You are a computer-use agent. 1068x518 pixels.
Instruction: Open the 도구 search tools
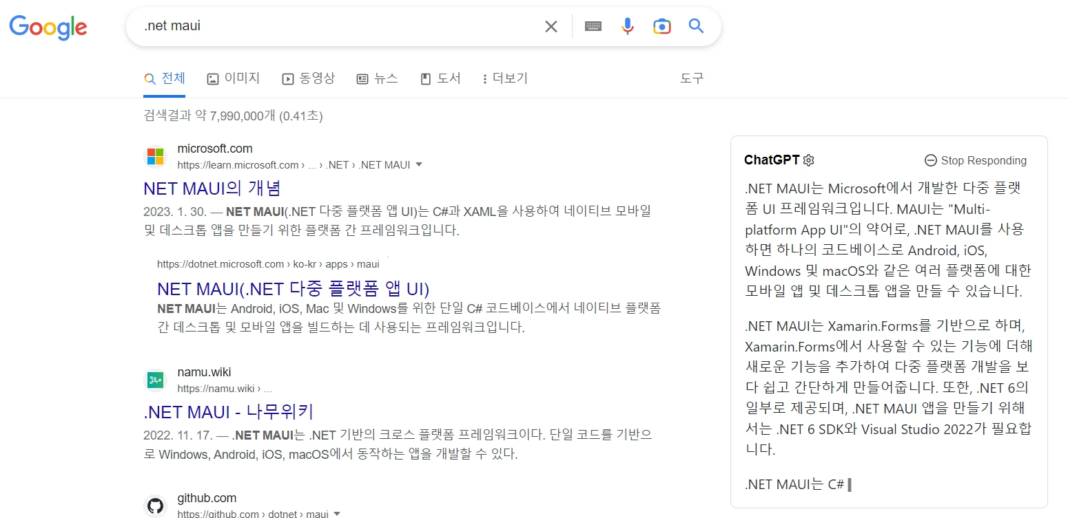(692, 78)
